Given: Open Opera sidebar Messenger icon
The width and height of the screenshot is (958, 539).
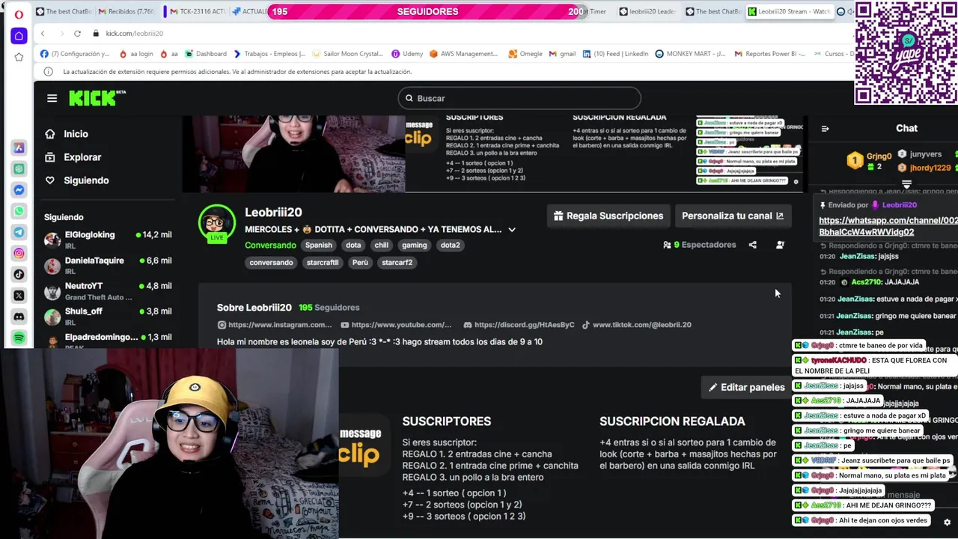Looking at the screenshot, I should (x=19, y=190).
